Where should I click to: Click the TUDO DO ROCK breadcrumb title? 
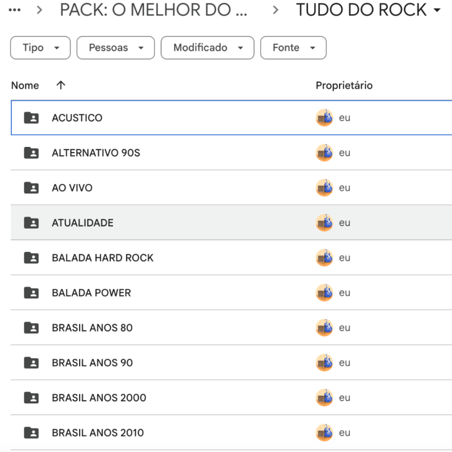click(360, 10)
